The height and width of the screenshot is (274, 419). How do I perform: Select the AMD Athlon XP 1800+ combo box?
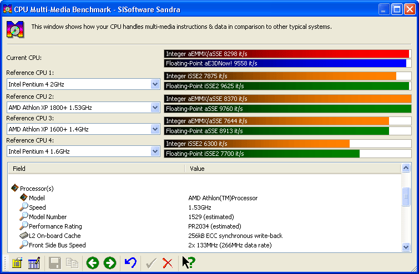click(x=83, y=108)
